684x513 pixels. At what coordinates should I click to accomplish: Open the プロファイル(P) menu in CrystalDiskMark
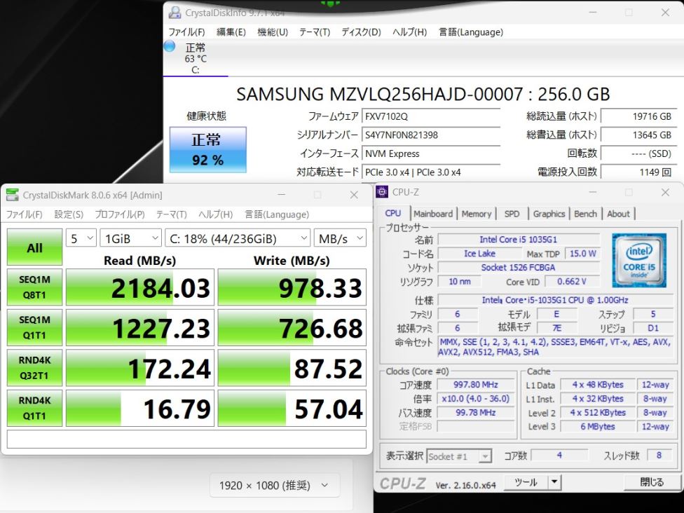pyautogui.click(x=120, y=214)
